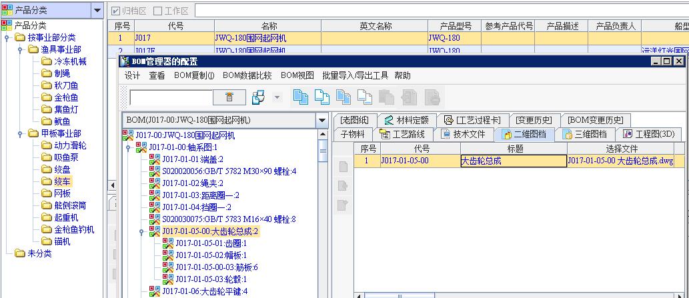Click the folder icon of 冷冻机械
The height and width of the screenshot is (298, 689).
pos(47,61)
